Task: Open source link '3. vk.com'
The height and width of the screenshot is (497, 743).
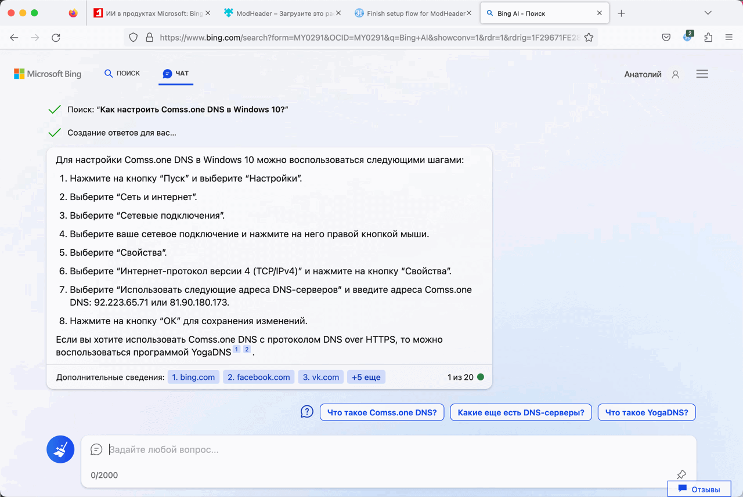Action: tap(321, 377)
